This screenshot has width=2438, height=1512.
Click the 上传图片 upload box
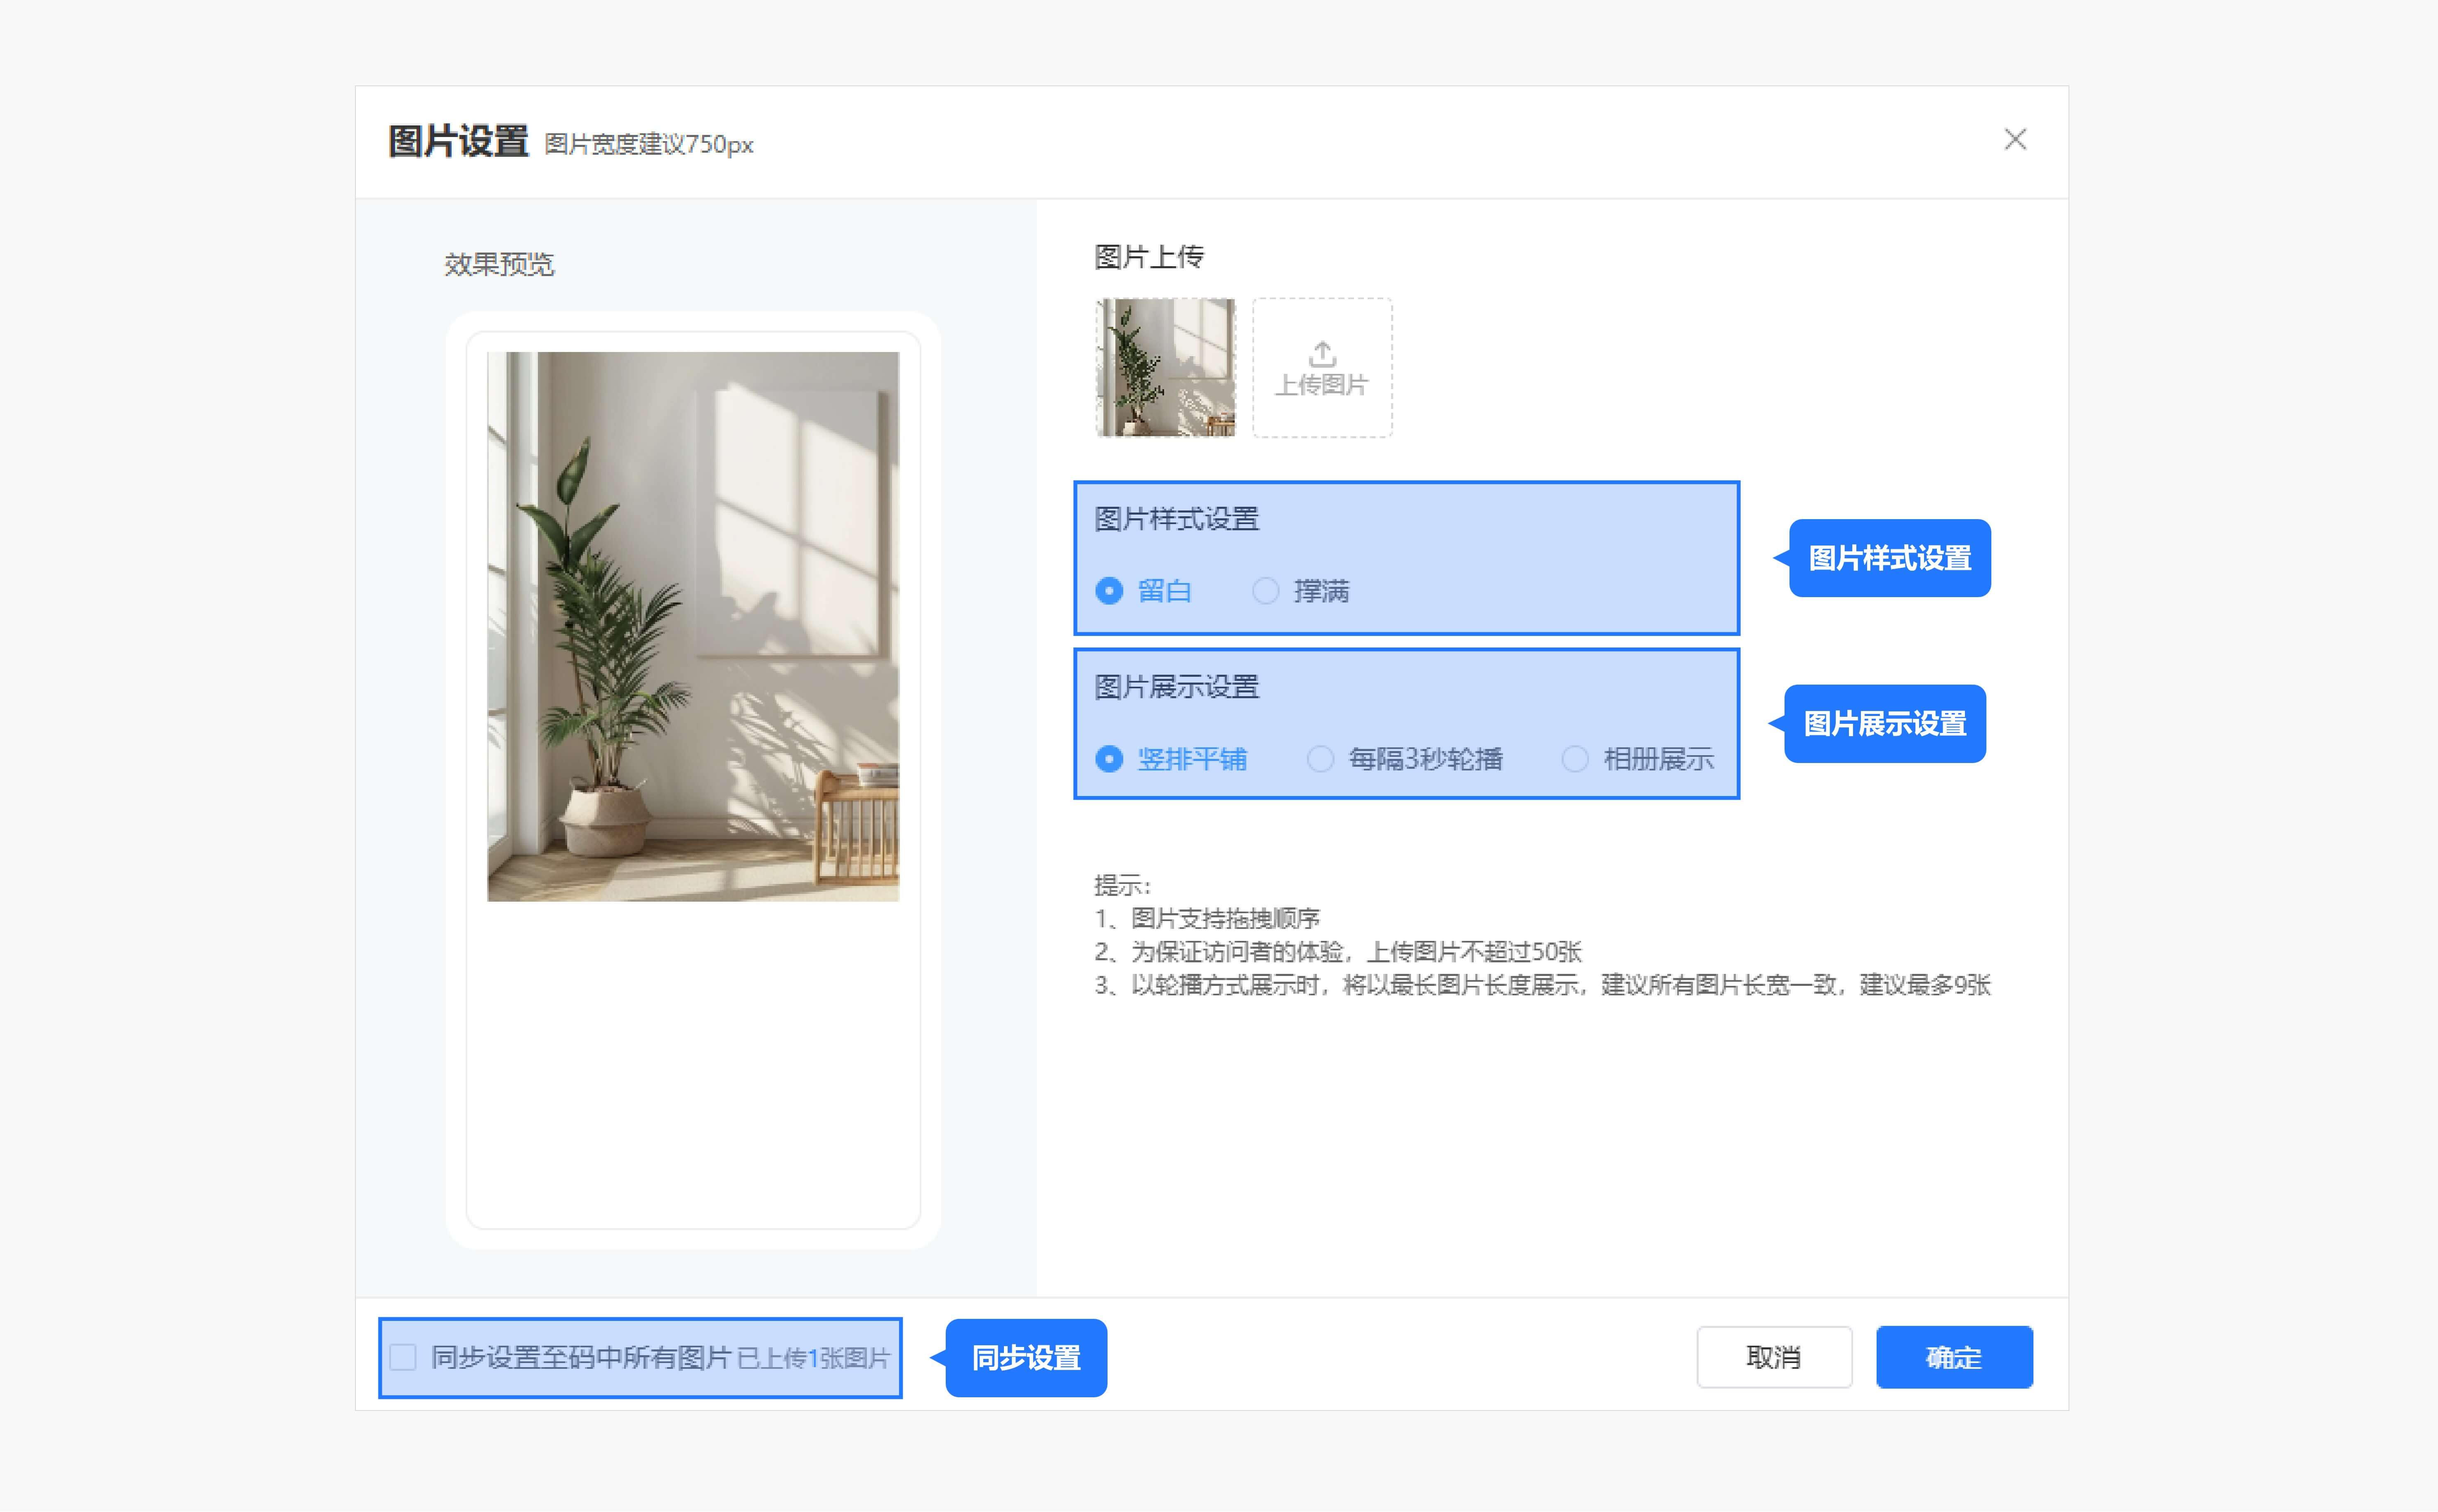[1321, 385]
